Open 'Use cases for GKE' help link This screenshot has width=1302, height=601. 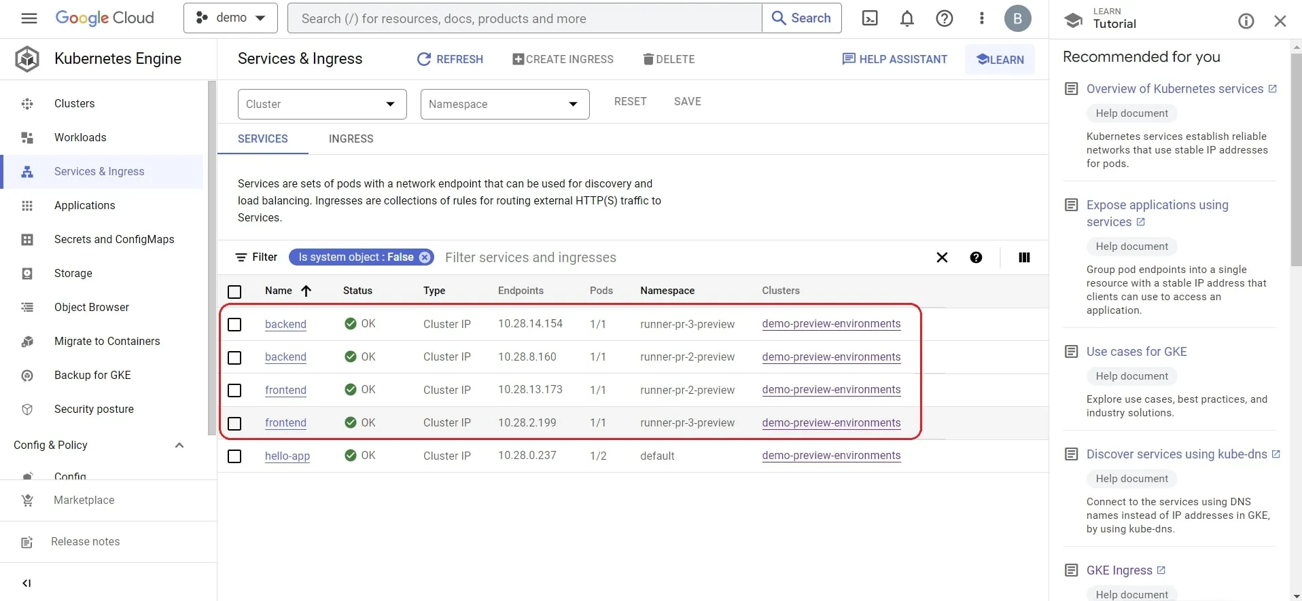coord(1136,352)
